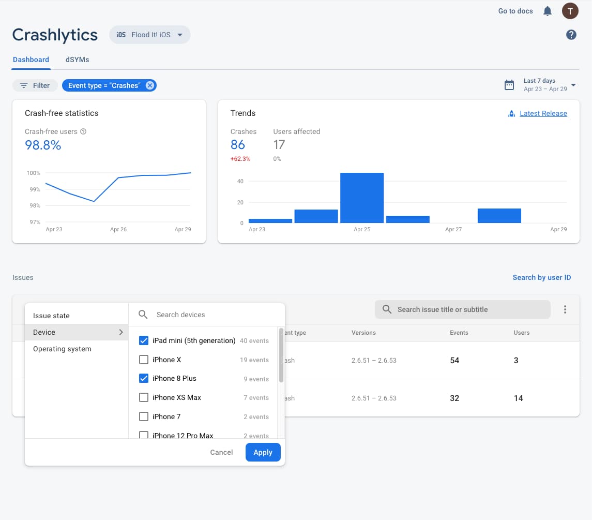Click the iOS platform icon in app selector
The width and height of the screenshot is (592, 520).
tap(121, 35)
